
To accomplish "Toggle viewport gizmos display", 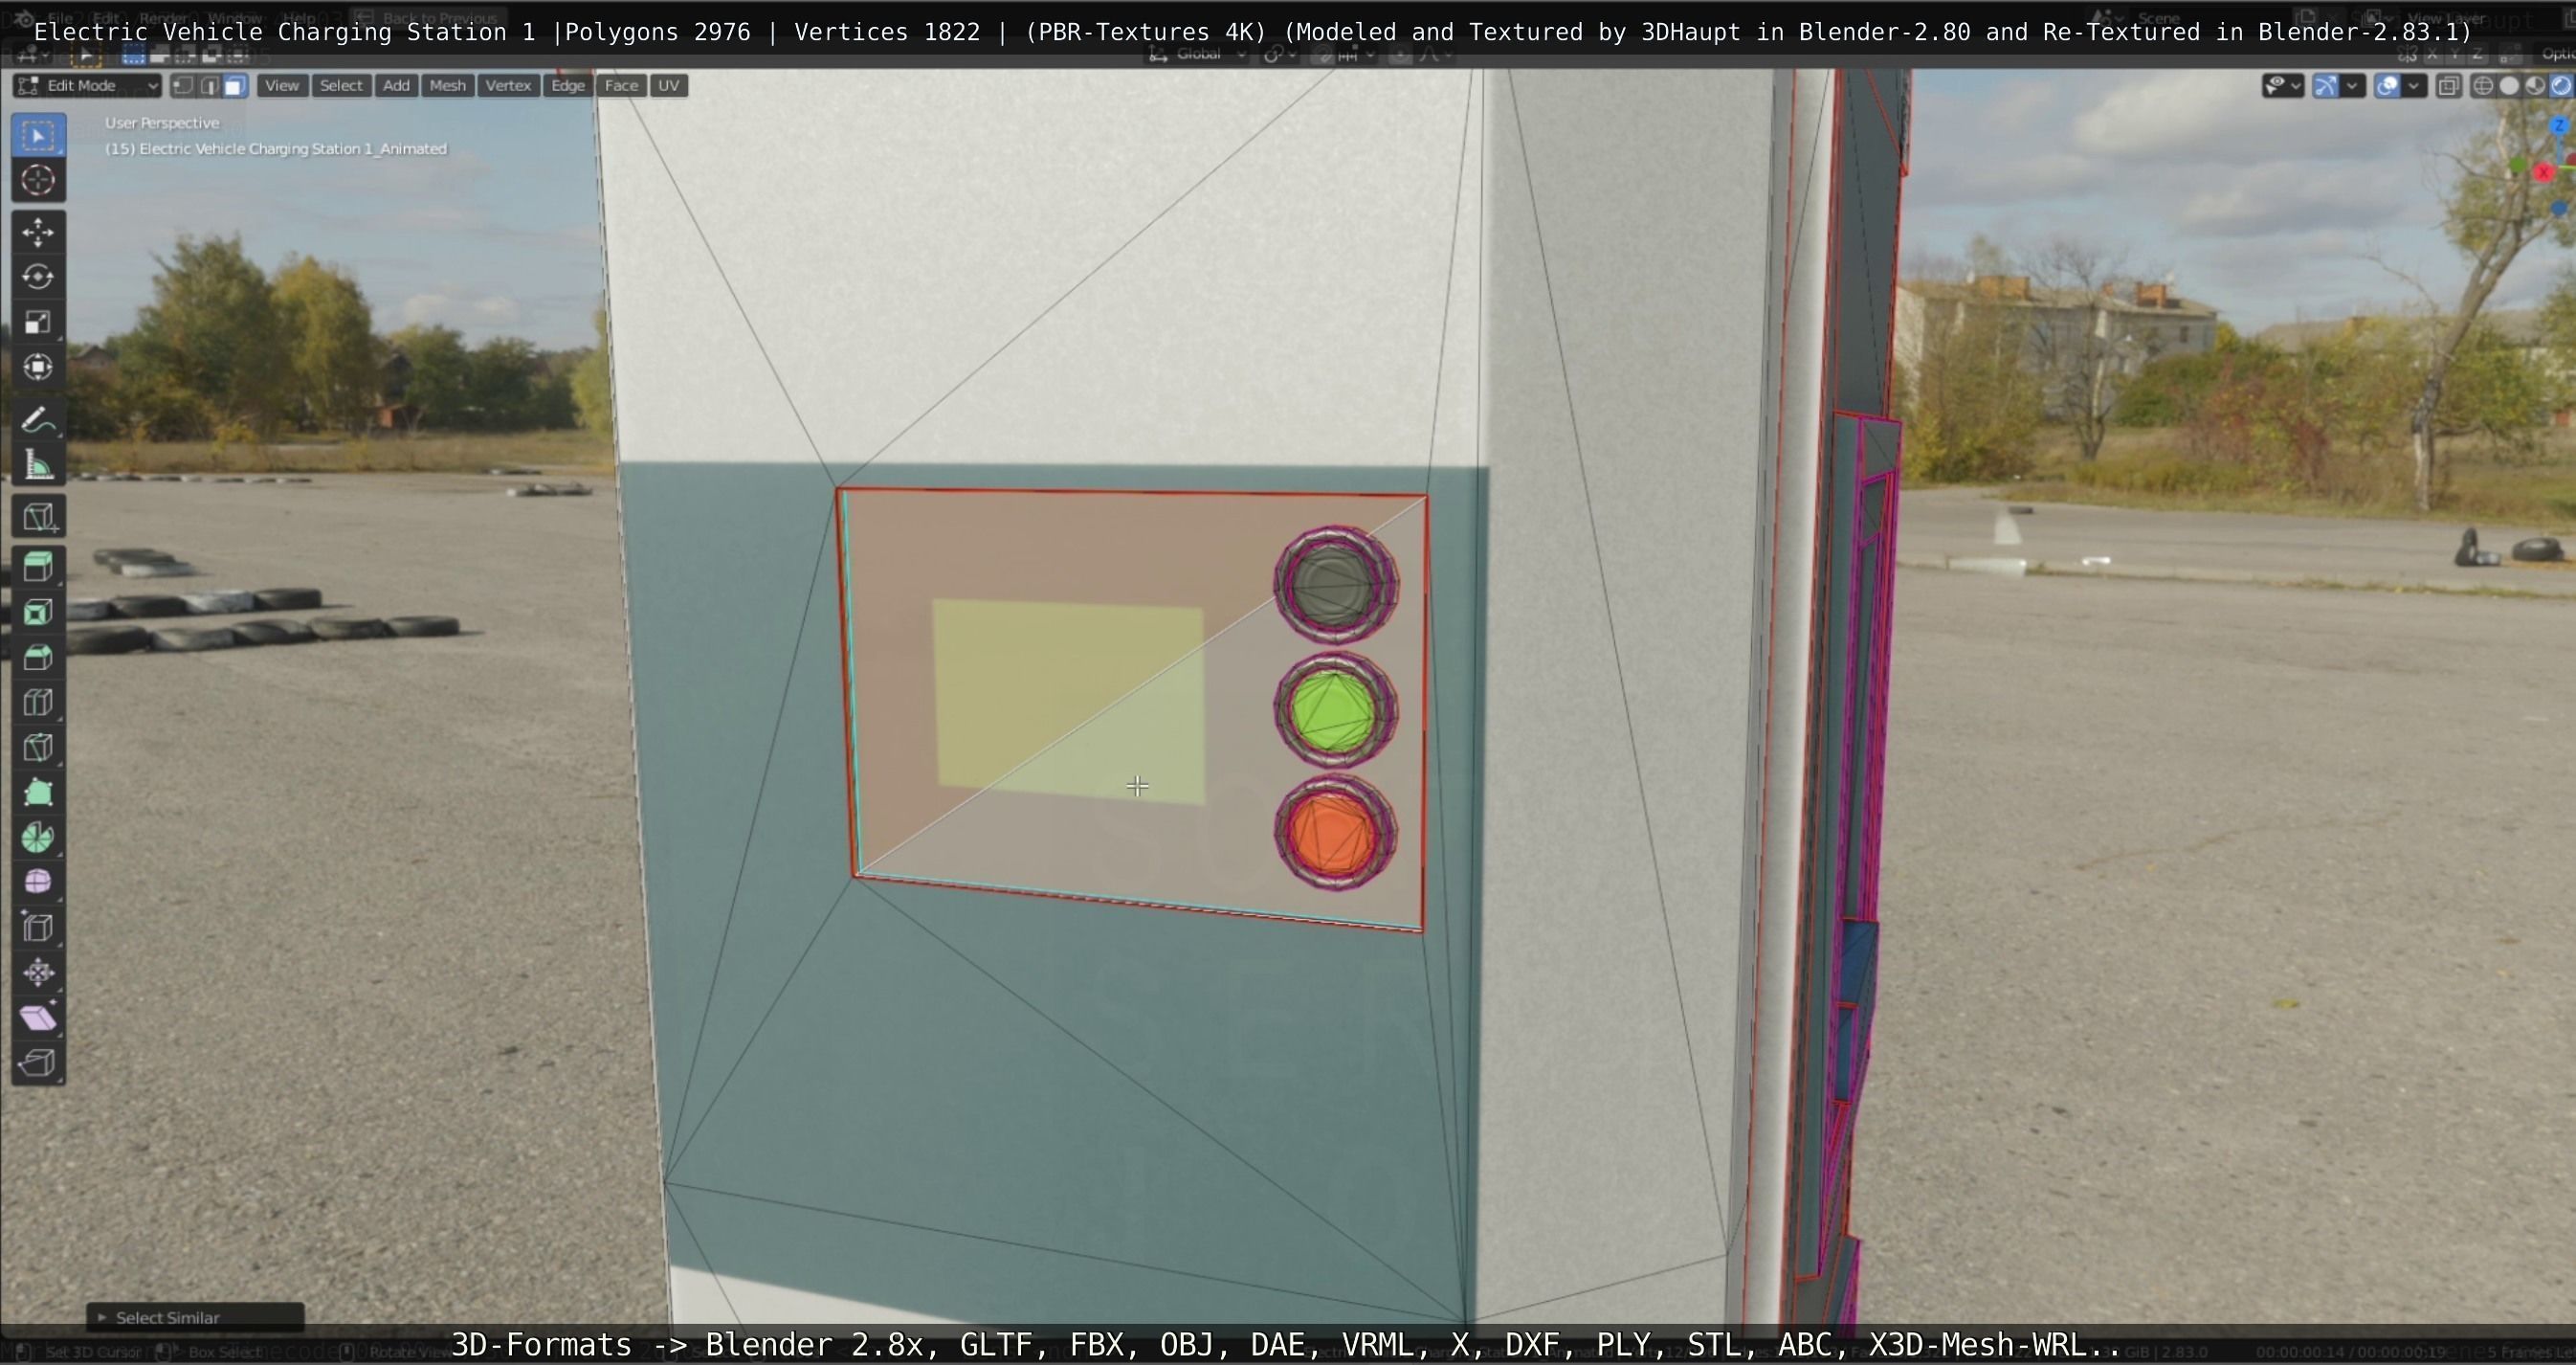I will click(x=2326, y=86).
